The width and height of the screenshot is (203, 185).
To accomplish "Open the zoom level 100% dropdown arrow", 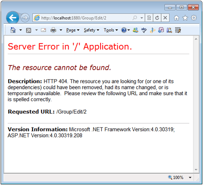I will (190, 177).
